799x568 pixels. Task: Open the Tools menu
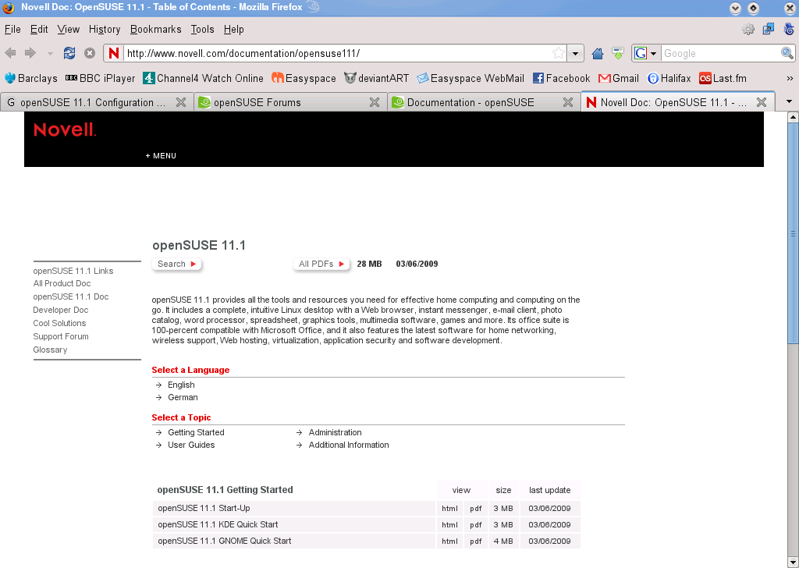click(x=202, y=29)
